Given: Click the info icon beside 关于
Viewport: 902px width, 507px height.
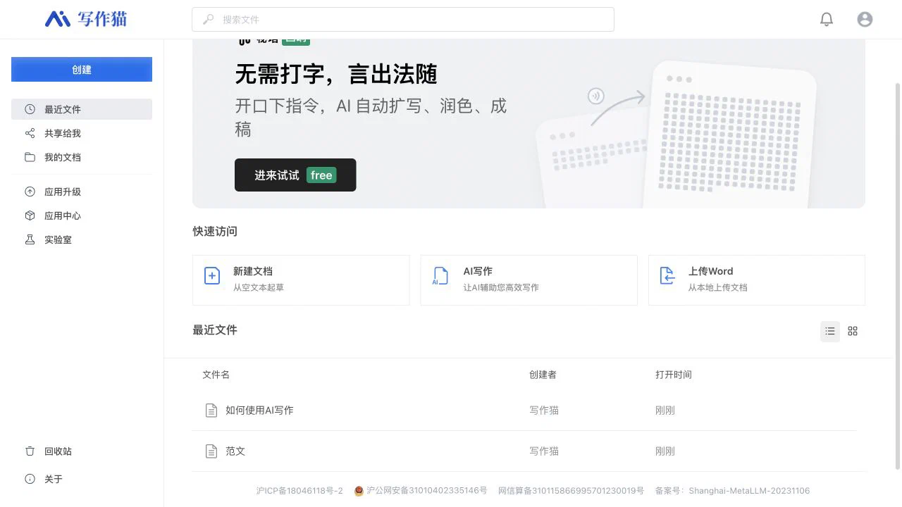Looking at the screenshot, I should click(30, 479).
